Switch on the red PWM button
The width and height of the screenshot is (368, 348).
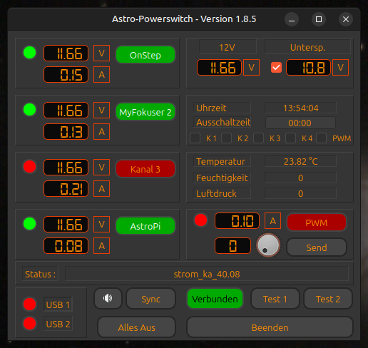tap(317, 222)
